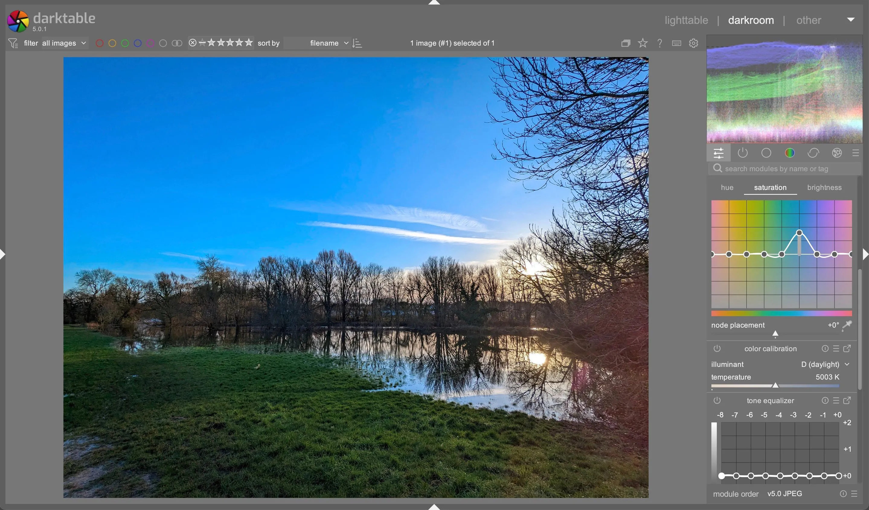Open darktable preferences with the gear icon
Image resolution: width=869 pixels, height=510 pixels.
[693, 43]
